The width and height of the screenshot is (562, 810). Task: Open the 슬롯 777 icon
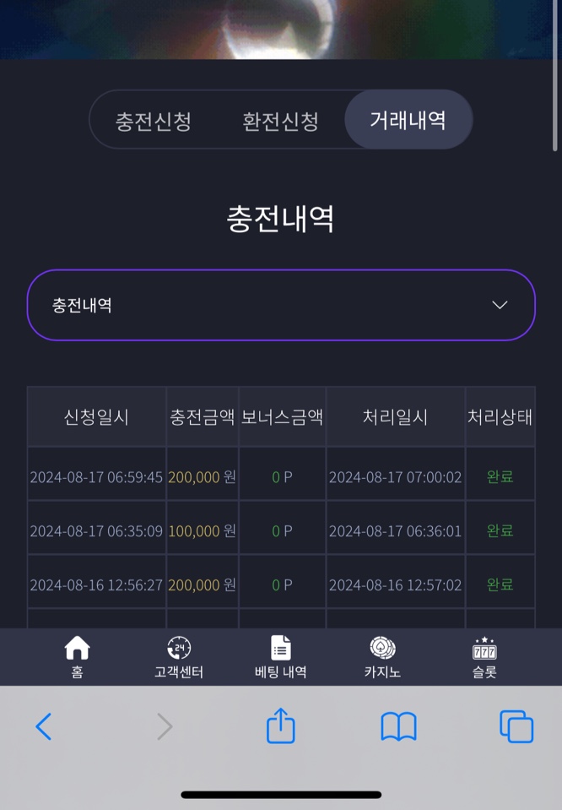click(x=484, y=649)
